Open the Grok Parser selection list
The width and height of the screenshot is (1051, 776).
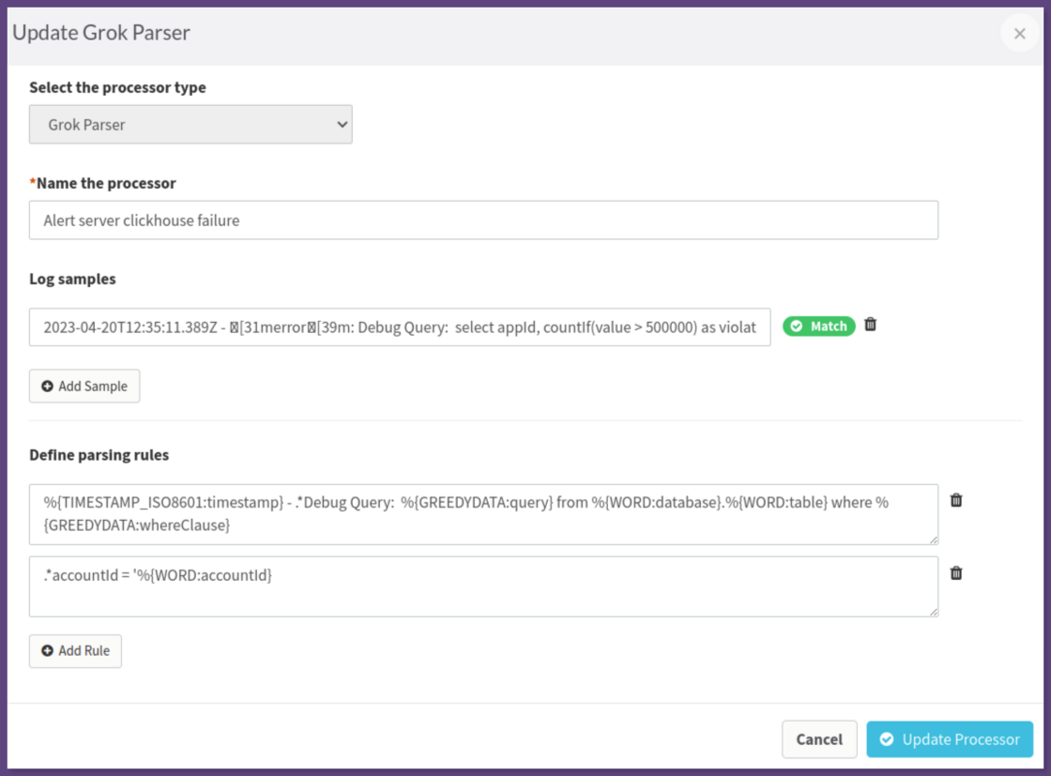[x=190, y=124]
